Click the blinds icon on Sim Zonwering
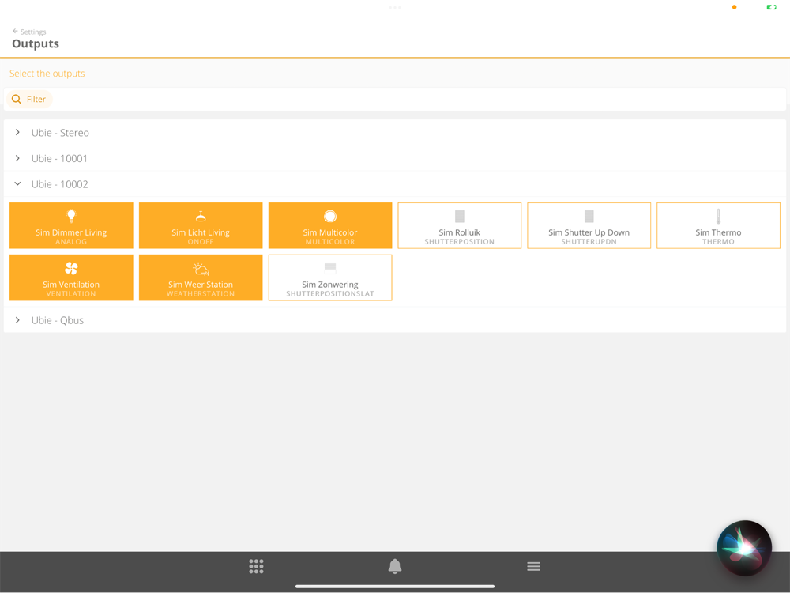This screenshot has width=790, height=593. (330, 268)
